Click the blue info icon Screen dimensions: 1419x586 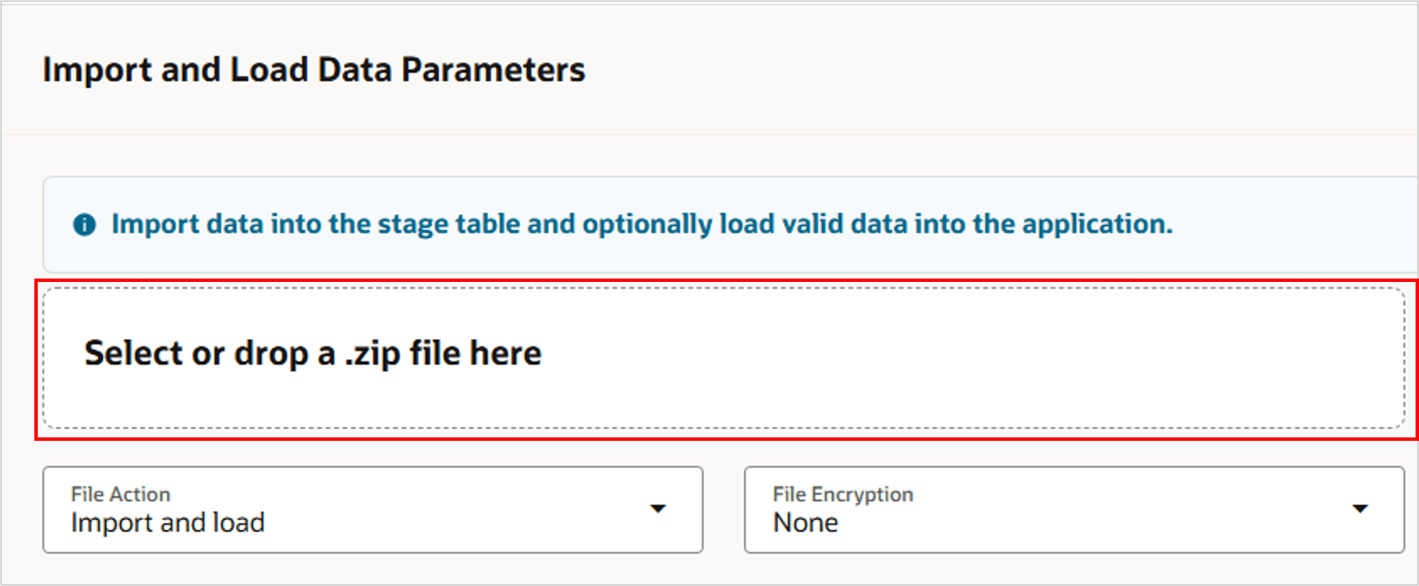[84, 225]
